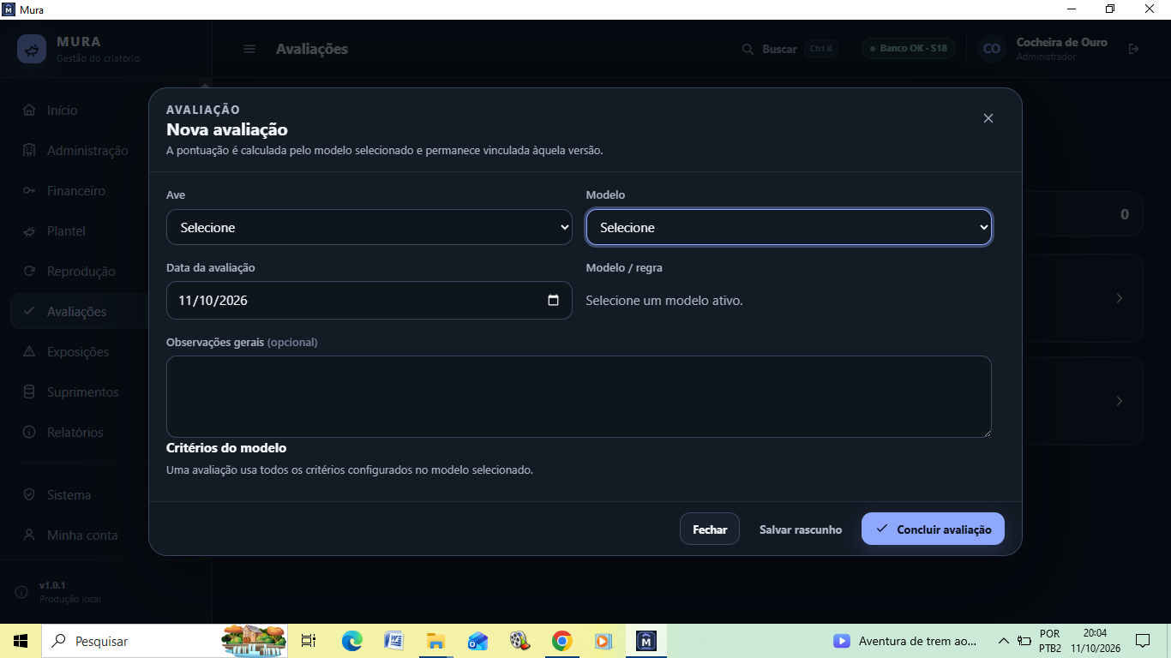
Task: Open File Explorer from the taskbar
Action: pyautogui.click(x=436, y=641)
